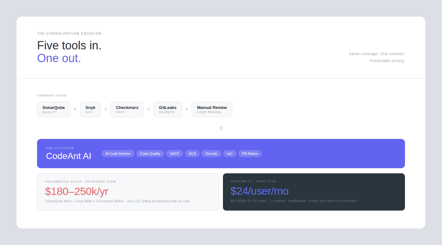Click the PR-Native pill
Screen dimensions: 442x245
(x=250, y=154)
